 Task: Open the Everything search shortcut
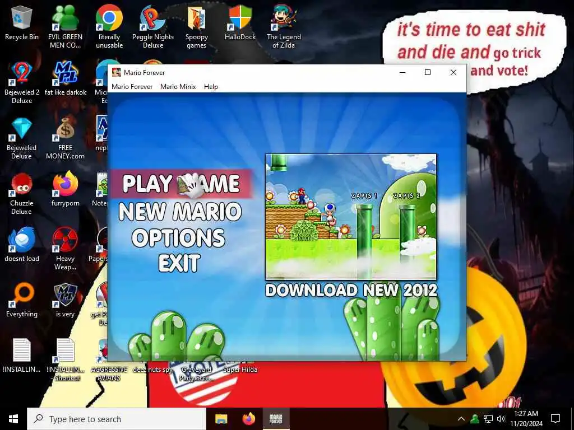coord(22,300)
